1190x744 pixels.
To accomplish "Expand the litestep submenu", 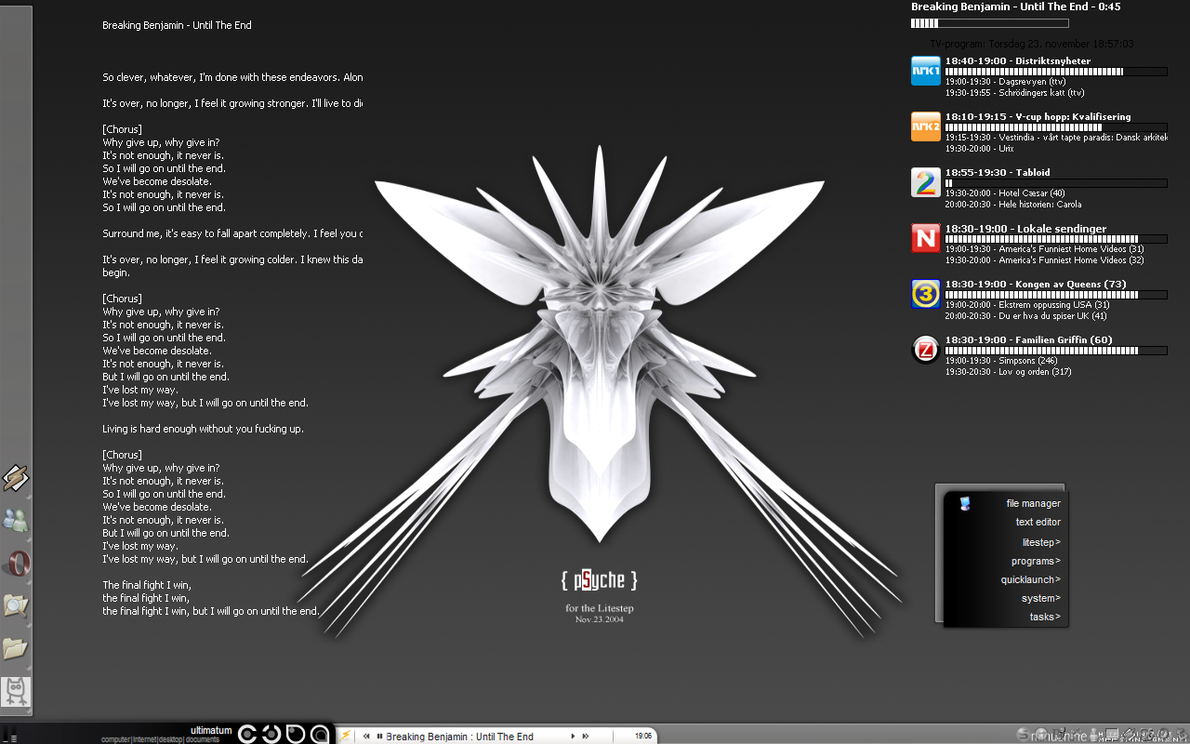I will point(1041,542).
